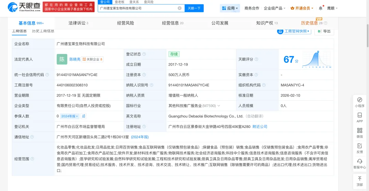Open the mini program sidebar icon
Image resolution: width=369 pixels, height=191 pixels.
[x=359, y=102]
